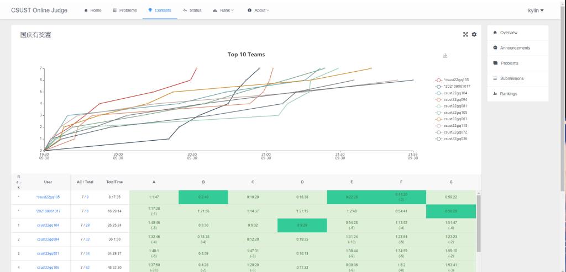Screen dimensions: 566x272
Task: Click the Announcements icon in sidebar
Action: point(495,48)
